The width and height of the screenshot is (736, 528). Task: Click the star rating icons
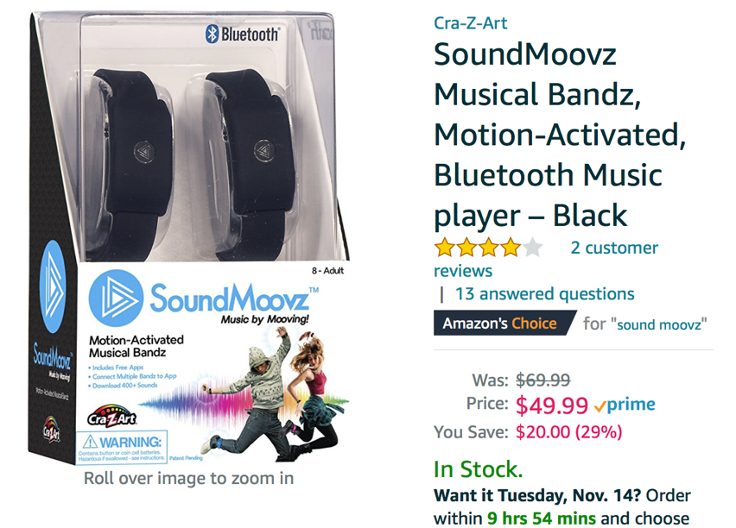(x=488, y=248)
